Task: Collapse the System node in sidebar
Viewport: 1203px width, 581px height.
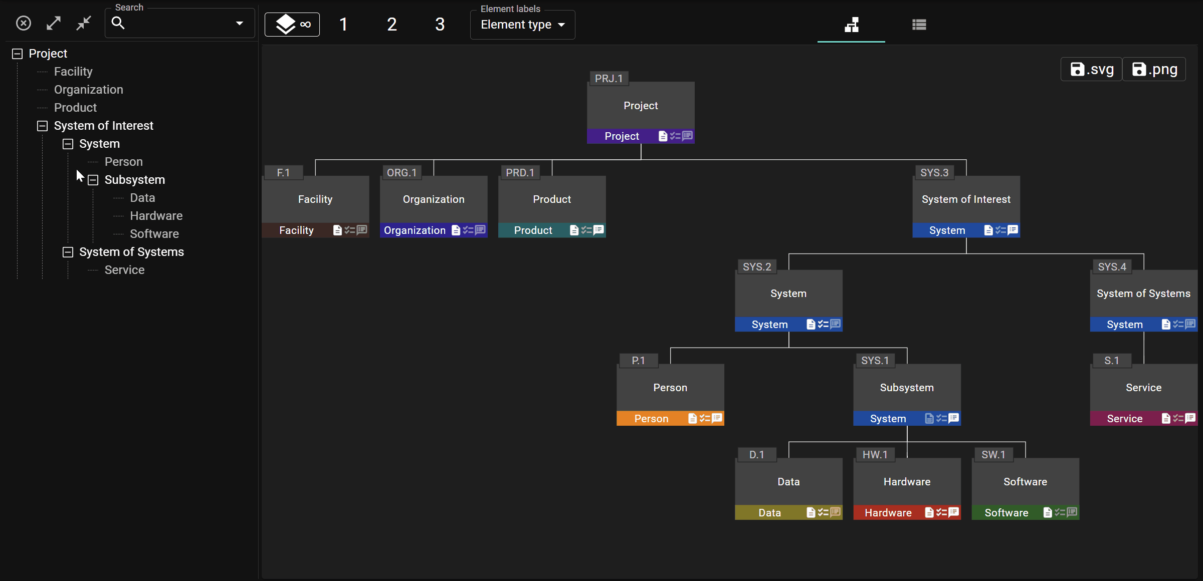Action: click(68, 143)
